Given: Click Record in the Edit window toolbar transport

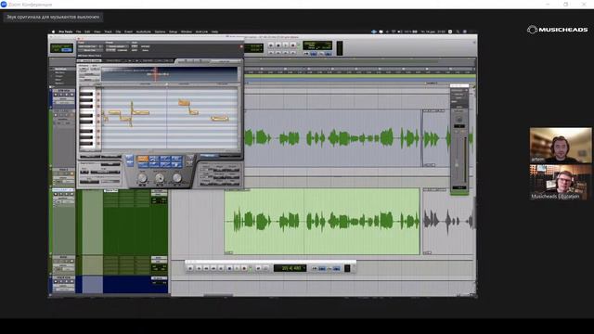Looking at the screenshot, I should tap(292, 45).
